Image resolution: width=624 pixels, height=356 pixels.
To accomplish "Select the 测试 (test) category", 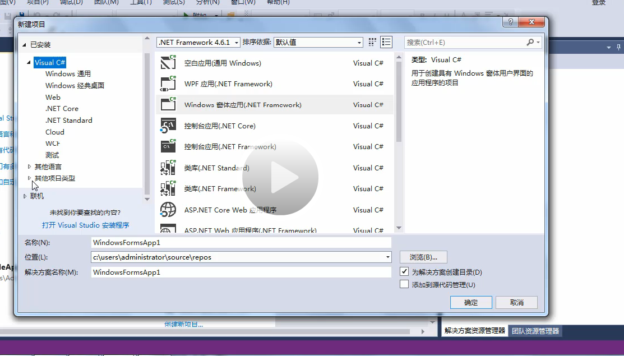I will [52, 155].
